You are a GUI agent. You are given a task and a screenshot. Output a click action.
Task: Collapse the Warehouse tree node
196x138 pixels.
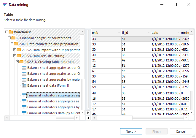pyautogui.click(x=7, y=32)
